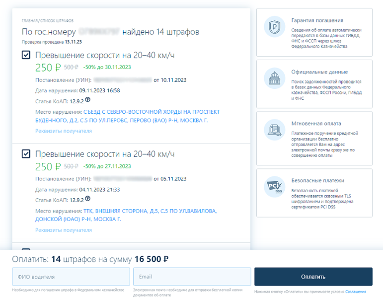This screenshot has width=383, height=298.
Task: Click the Гарантия погашения heading
Action: [x=317, y=20]
